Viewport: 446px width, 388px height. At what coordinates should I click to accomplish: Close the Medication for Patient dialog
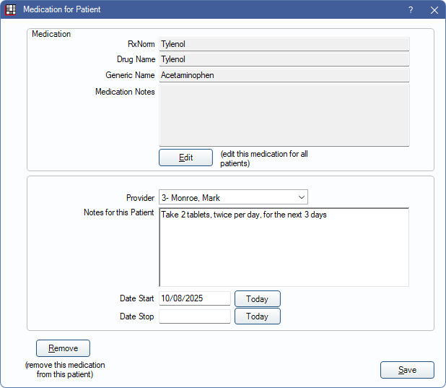pos(434,10)
